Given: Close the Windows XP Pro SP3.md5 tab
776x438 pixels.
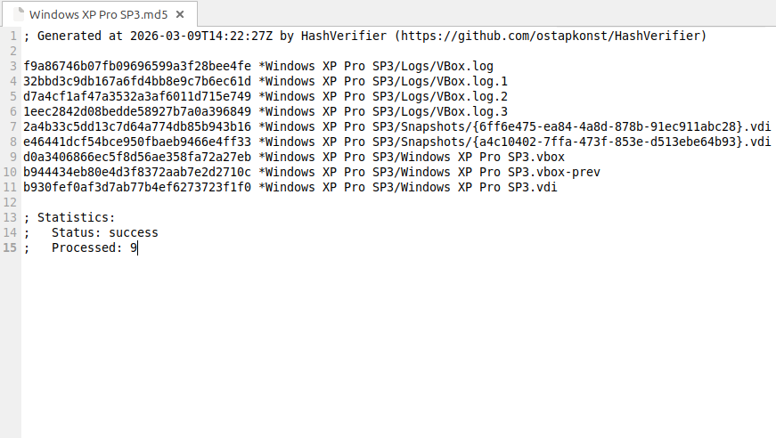Looking at the screenshot, I should click(180, 14).
